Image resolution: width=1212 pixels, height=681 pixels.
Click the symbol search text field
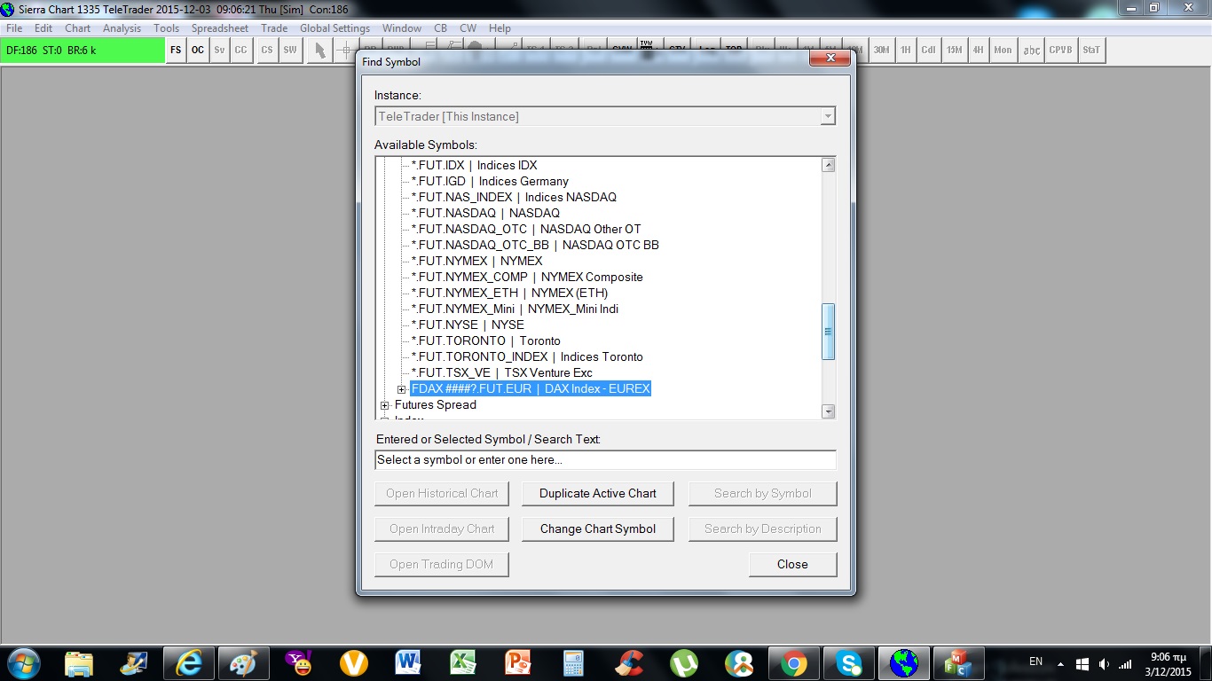point(605,460)
